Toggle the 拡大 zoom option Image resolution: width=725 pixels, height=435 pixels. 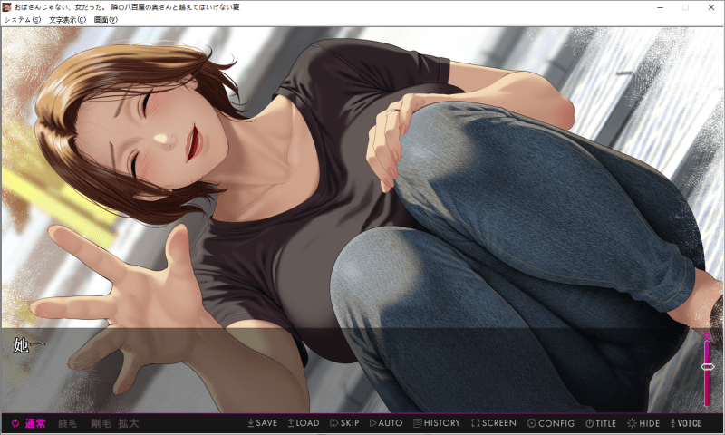(x=128, y=423)
